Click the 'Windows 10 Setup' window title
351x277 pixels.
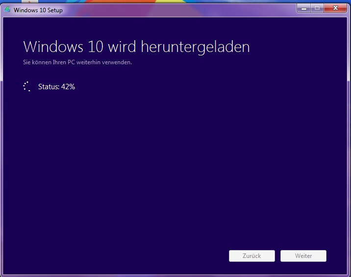[x=38, y=10]
